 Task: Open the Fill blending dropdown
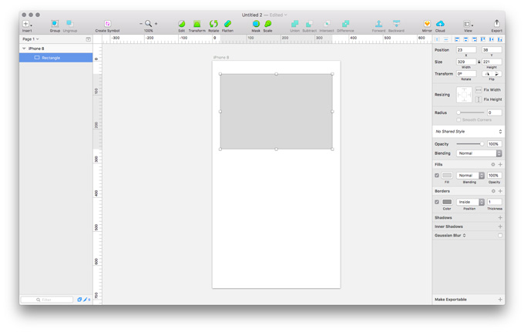(470, 176)
